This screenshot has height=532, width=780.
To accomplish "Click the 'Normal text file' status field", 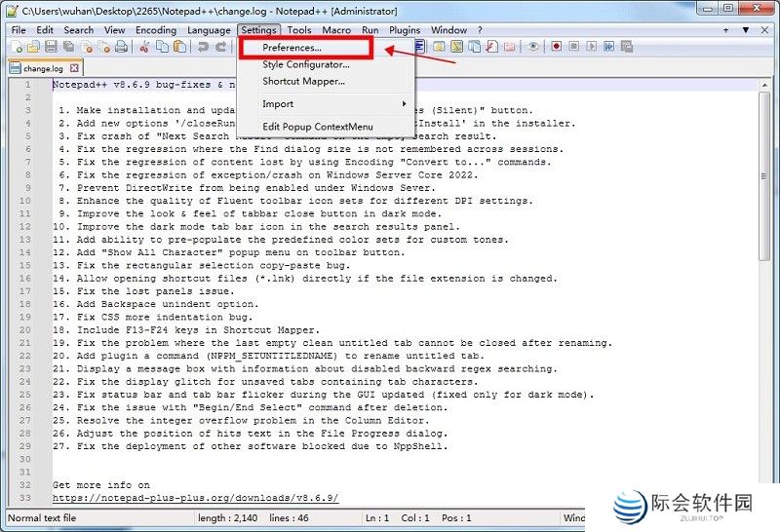I will tap(42, 518).
